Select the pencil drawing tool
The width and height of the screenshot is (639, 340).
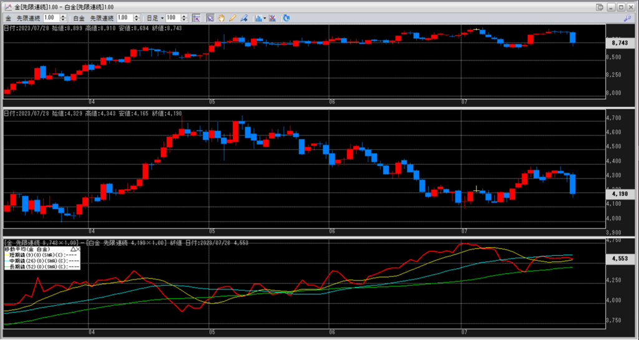pyautogui.click(x=233, y=18)
